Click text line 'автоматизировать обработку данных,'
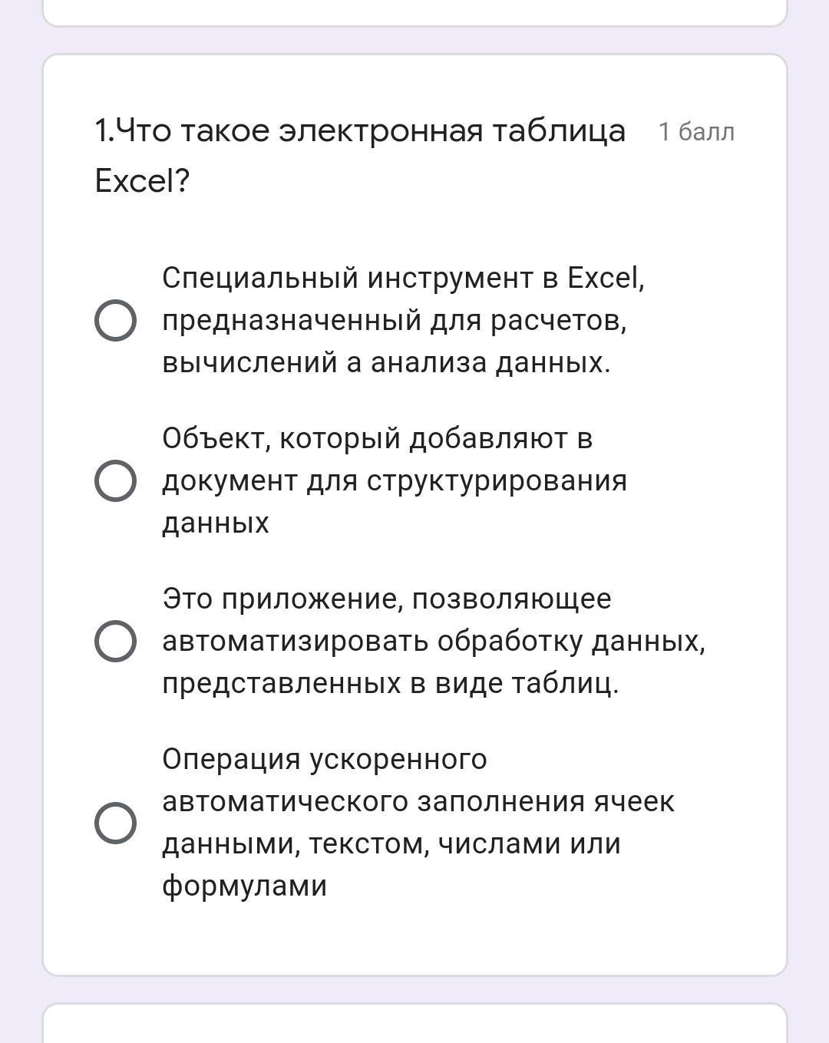 [434, 641]
